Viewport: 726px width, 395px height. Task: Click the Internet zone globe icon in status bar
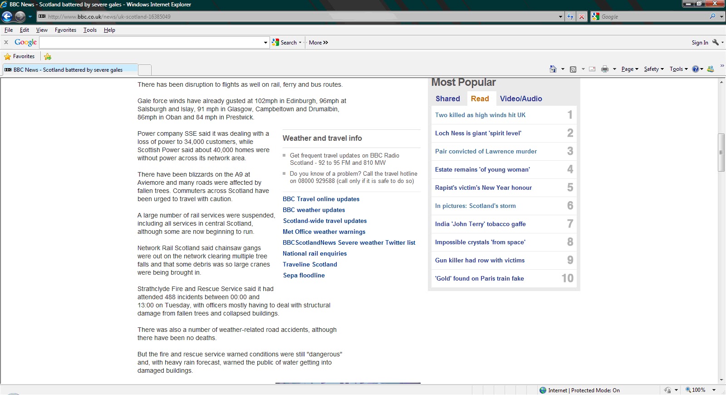point(543,390)
